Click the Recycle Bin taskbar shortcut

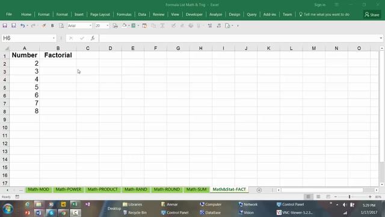pos(135,213)
